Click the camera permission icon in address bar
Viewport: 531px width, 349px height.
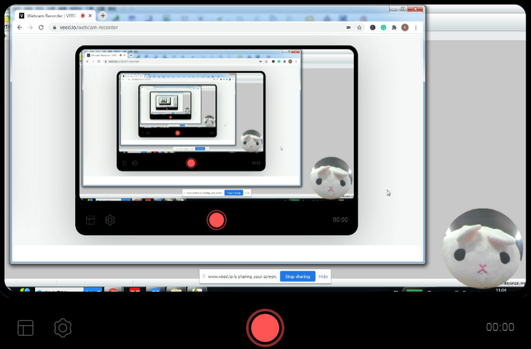(348, 28)
